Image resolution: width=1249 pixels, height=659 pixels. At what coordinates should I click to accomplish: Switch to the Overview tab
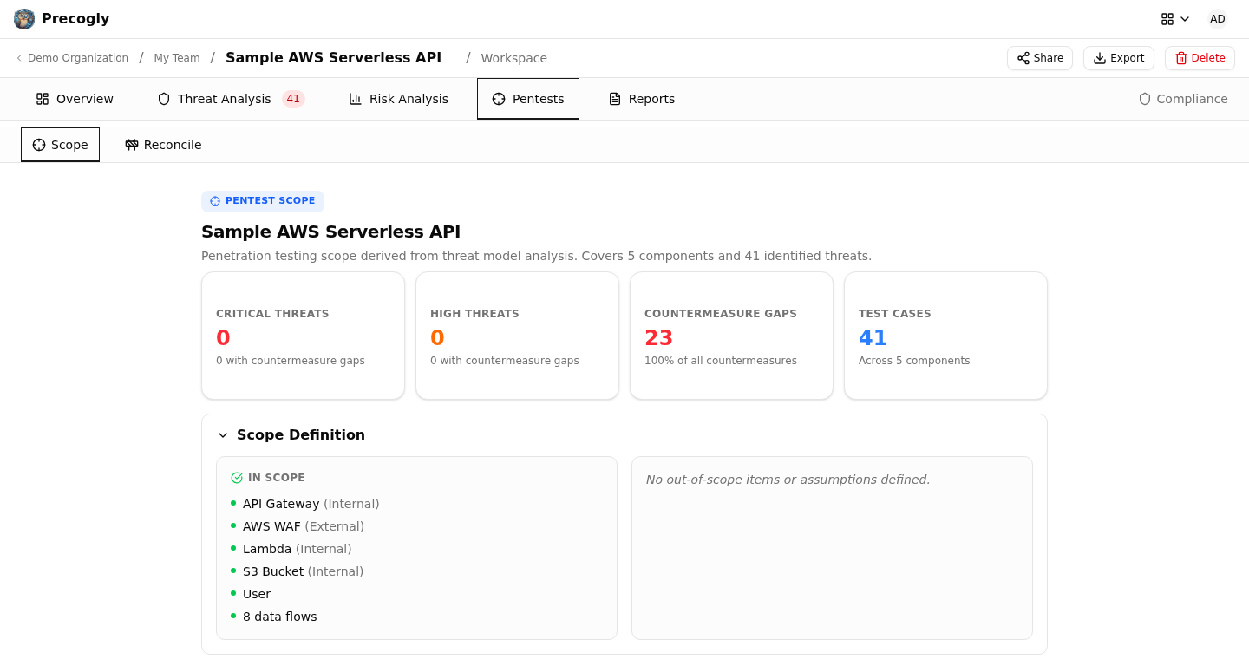(x=75, y=99)
